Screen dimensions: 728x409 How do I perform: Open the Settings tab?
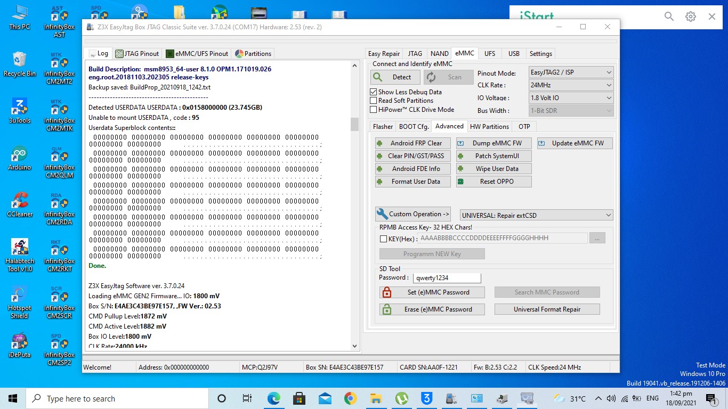[540, 53]
